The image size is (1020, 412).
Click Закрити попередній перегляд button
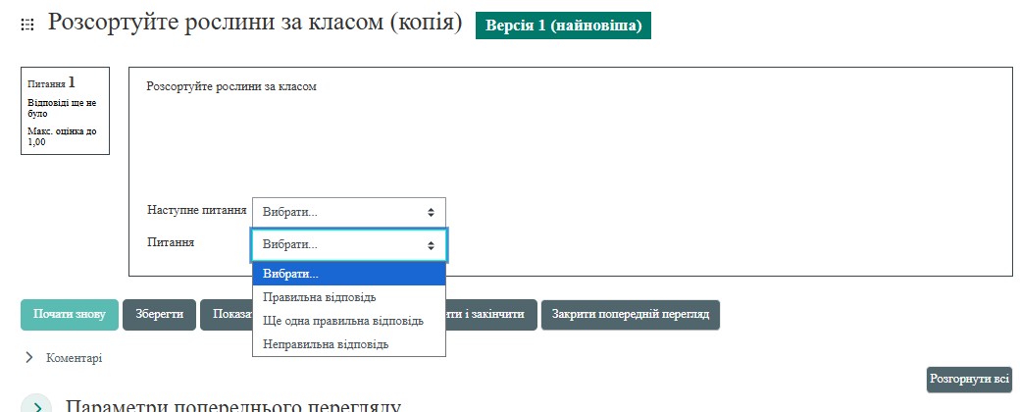630,315
